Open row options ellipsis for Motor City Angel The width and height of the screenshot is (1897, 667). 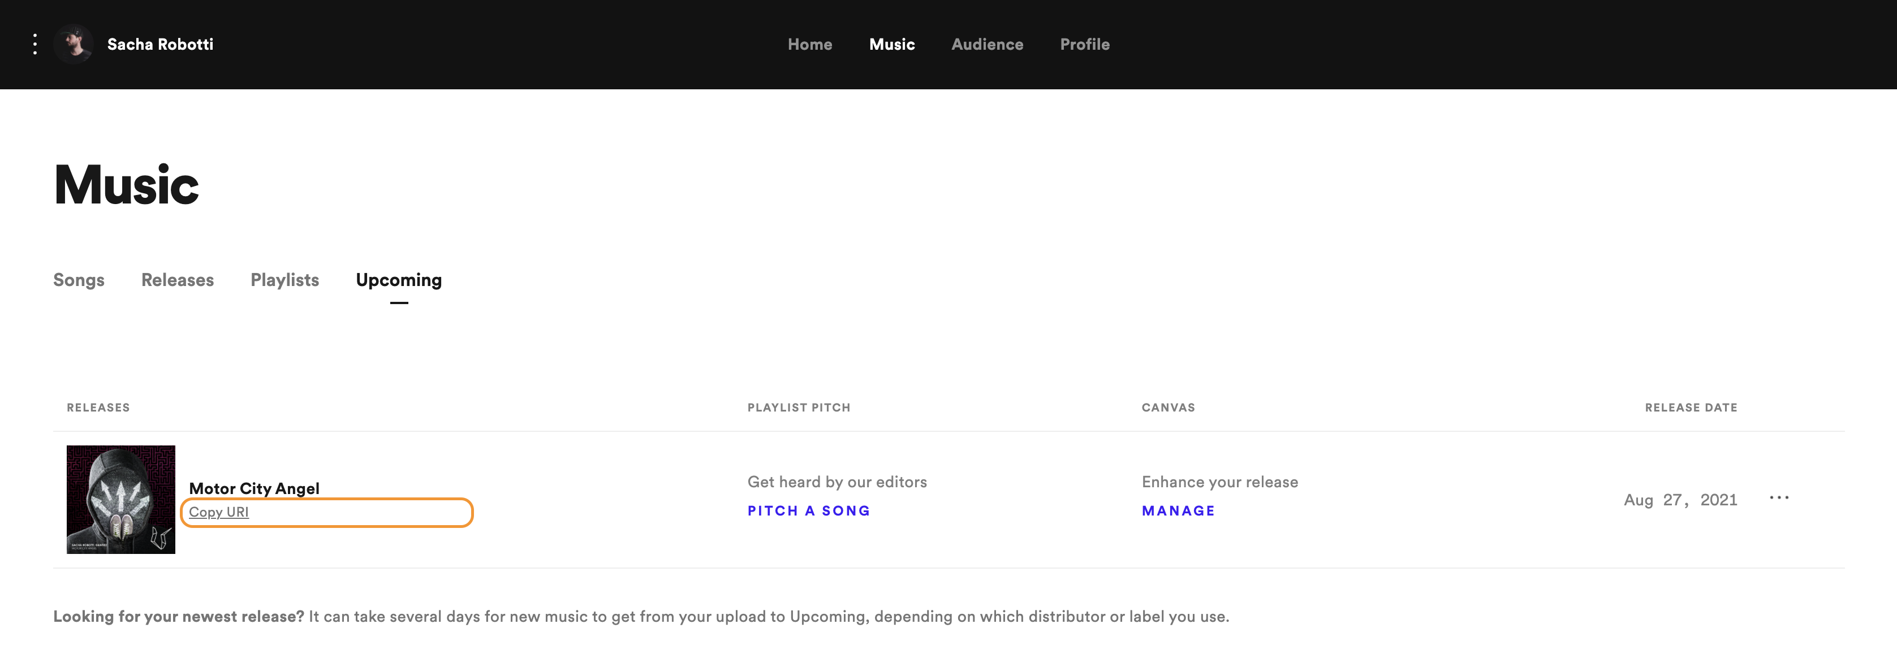click(x=1778, y=499)
